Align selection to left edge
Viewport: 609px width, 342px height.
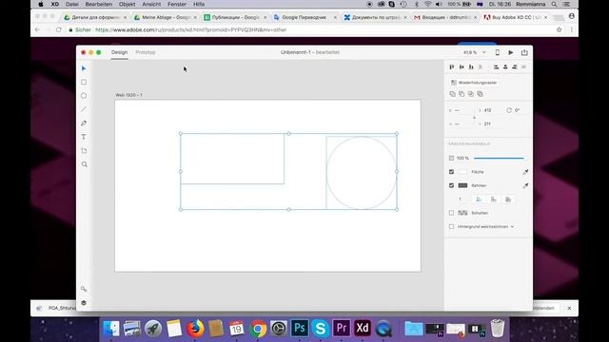[x=496, y=67]
